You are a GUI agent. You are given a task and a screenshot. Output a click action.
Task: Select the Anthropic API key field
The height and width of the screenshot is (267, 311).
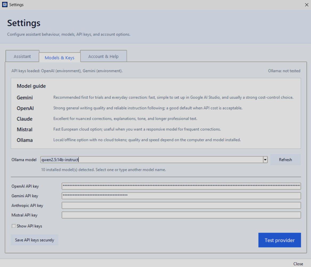181,205
